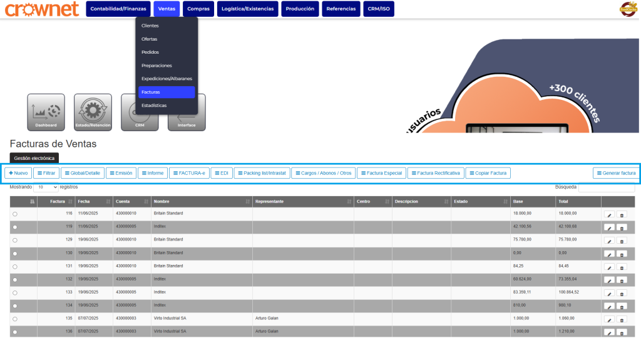
Task: Open Contabilidad/Finanzas menu
Action: [118, 9]
